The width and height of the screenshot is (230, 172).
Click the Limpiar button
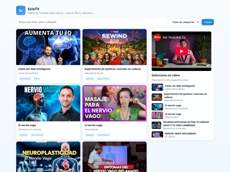point(207,22)
